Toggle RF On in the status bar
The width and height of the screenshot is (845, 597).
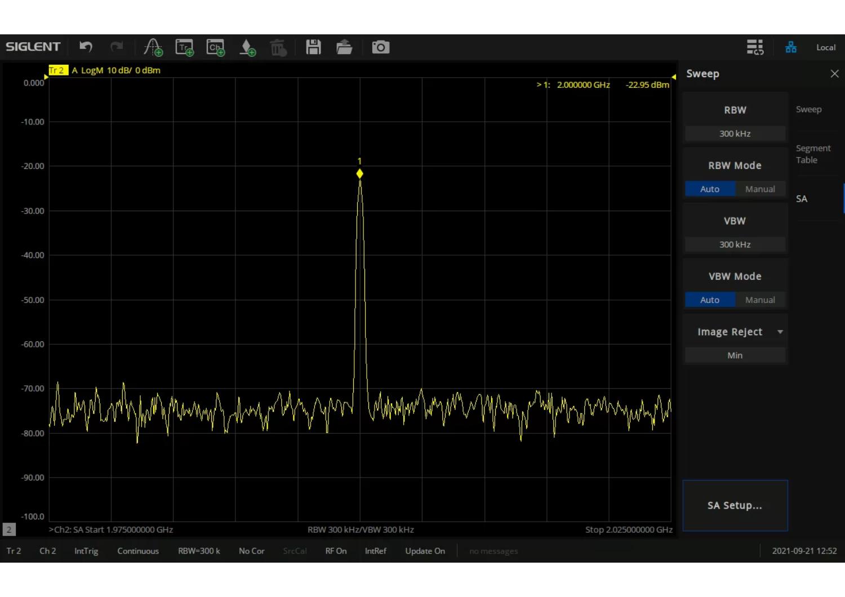point(336,551)
